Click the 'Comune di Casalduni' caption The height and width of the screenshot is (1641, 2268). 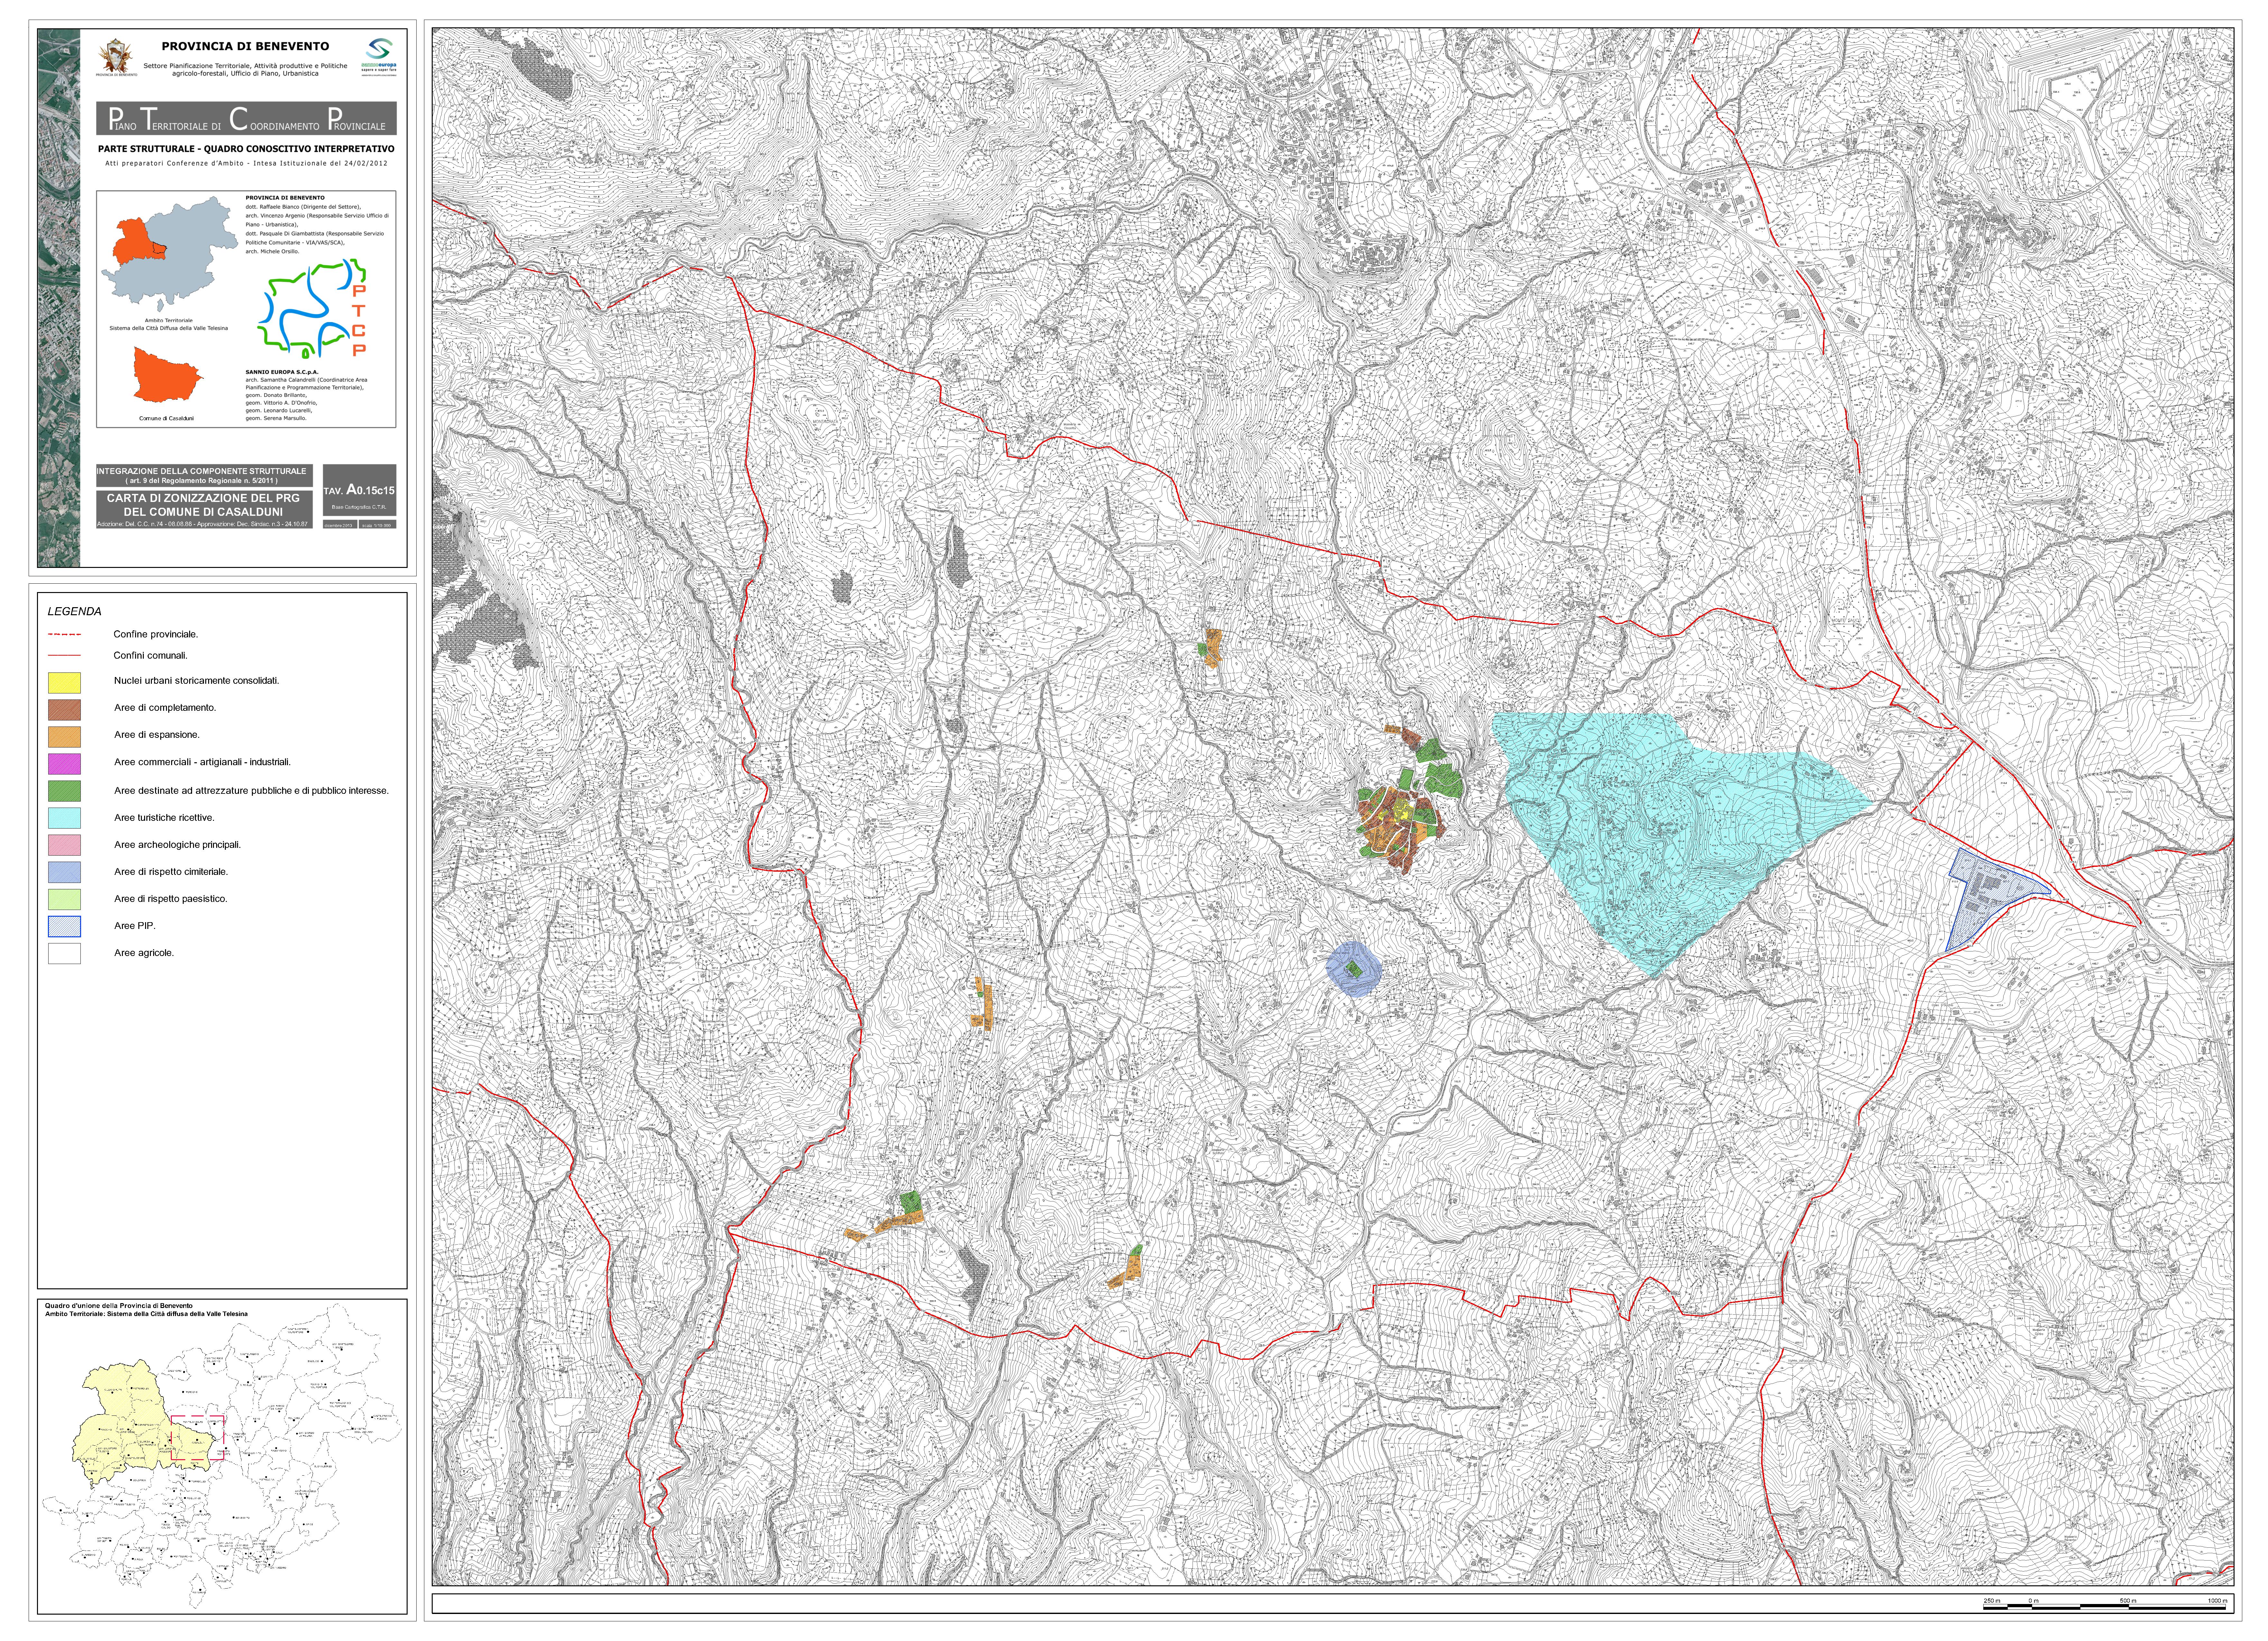point(167,419)
